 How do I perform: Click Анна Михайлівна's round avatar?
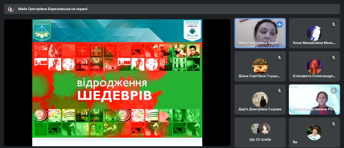coord(314,33)
